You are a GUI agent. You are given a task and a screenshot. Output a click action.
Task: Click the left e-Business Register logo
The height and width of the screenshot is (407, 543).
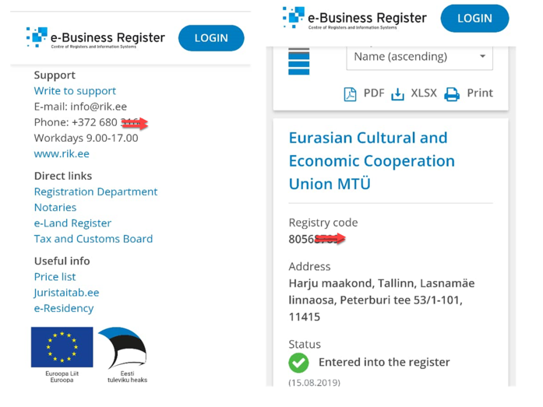[x=96, y=37]
